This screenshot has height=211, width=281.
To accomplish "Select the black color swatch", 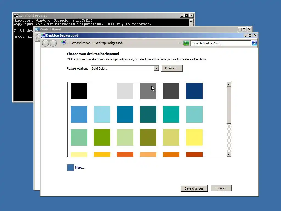I will (79, 91).
